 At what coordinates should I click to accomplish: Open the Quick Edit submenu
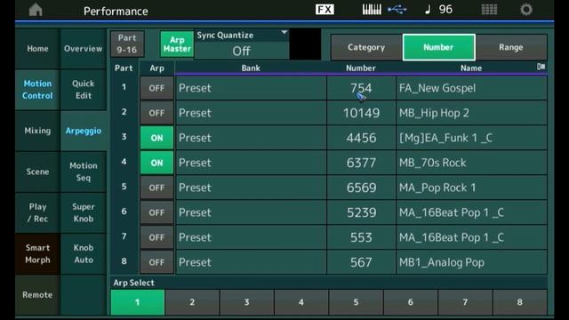84,90
